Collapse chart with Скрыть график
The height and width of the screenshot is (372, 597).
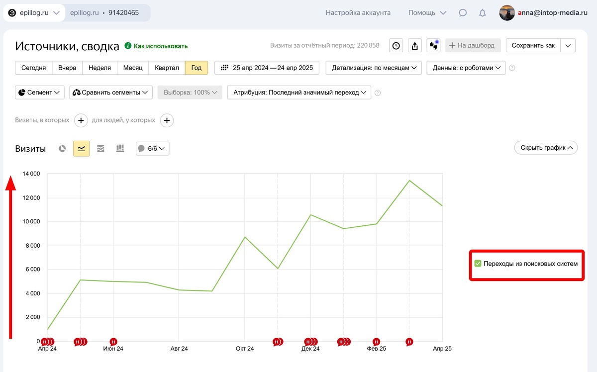pyautogui.click(x=546, y=148)
